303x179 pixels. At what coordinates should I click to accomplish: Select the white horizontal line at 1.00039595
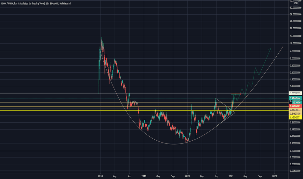(144, 93)
